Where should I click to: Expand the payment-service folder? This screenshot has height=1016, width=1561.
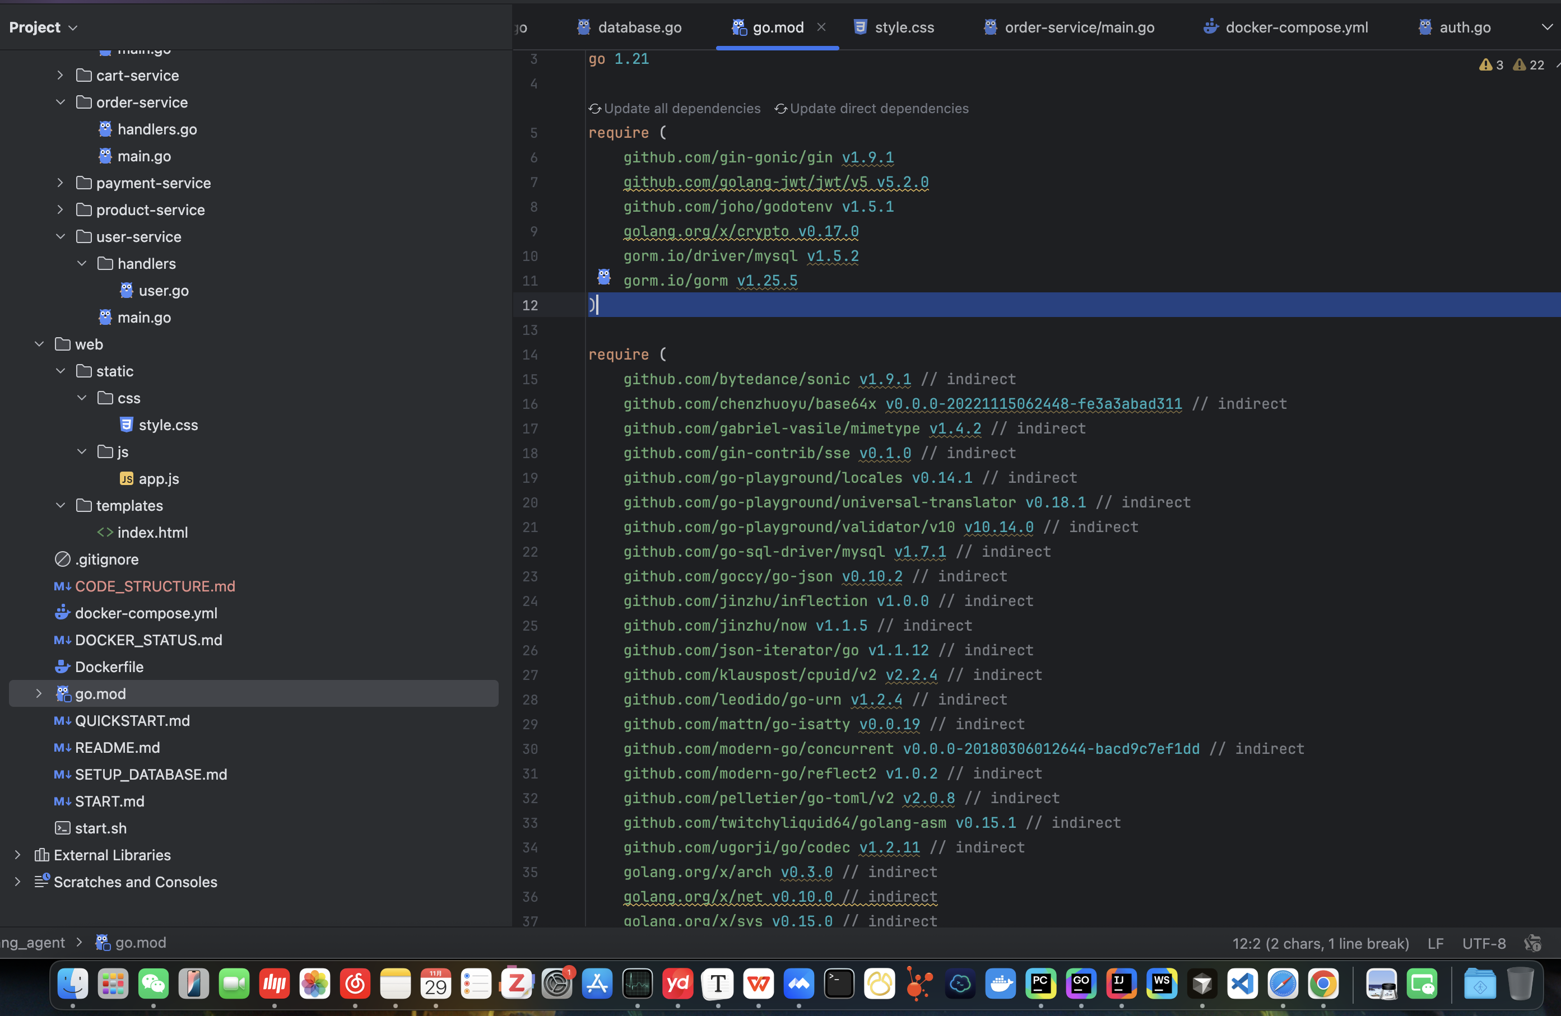61,183
